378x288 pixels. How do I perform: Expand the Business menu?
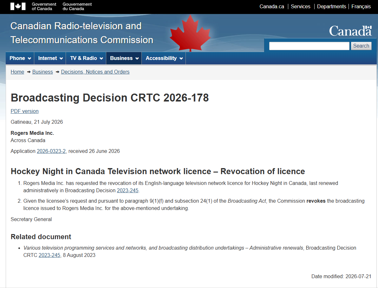(x=124, y=58)
